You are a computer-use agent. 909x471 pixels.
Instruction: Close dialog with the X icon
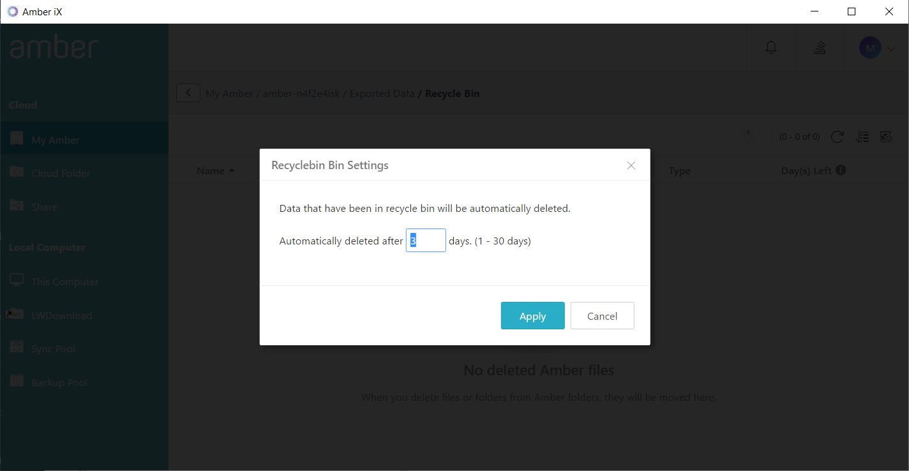pos(631,165)
